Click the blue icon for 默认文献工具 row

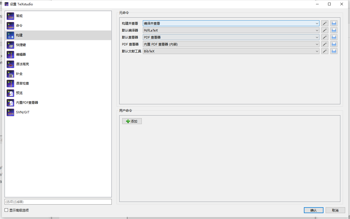(334, 51)
